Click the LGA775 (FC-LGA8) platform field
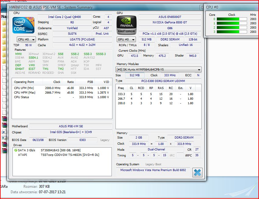This screenshot has height=199, width=259. (82, 39)
